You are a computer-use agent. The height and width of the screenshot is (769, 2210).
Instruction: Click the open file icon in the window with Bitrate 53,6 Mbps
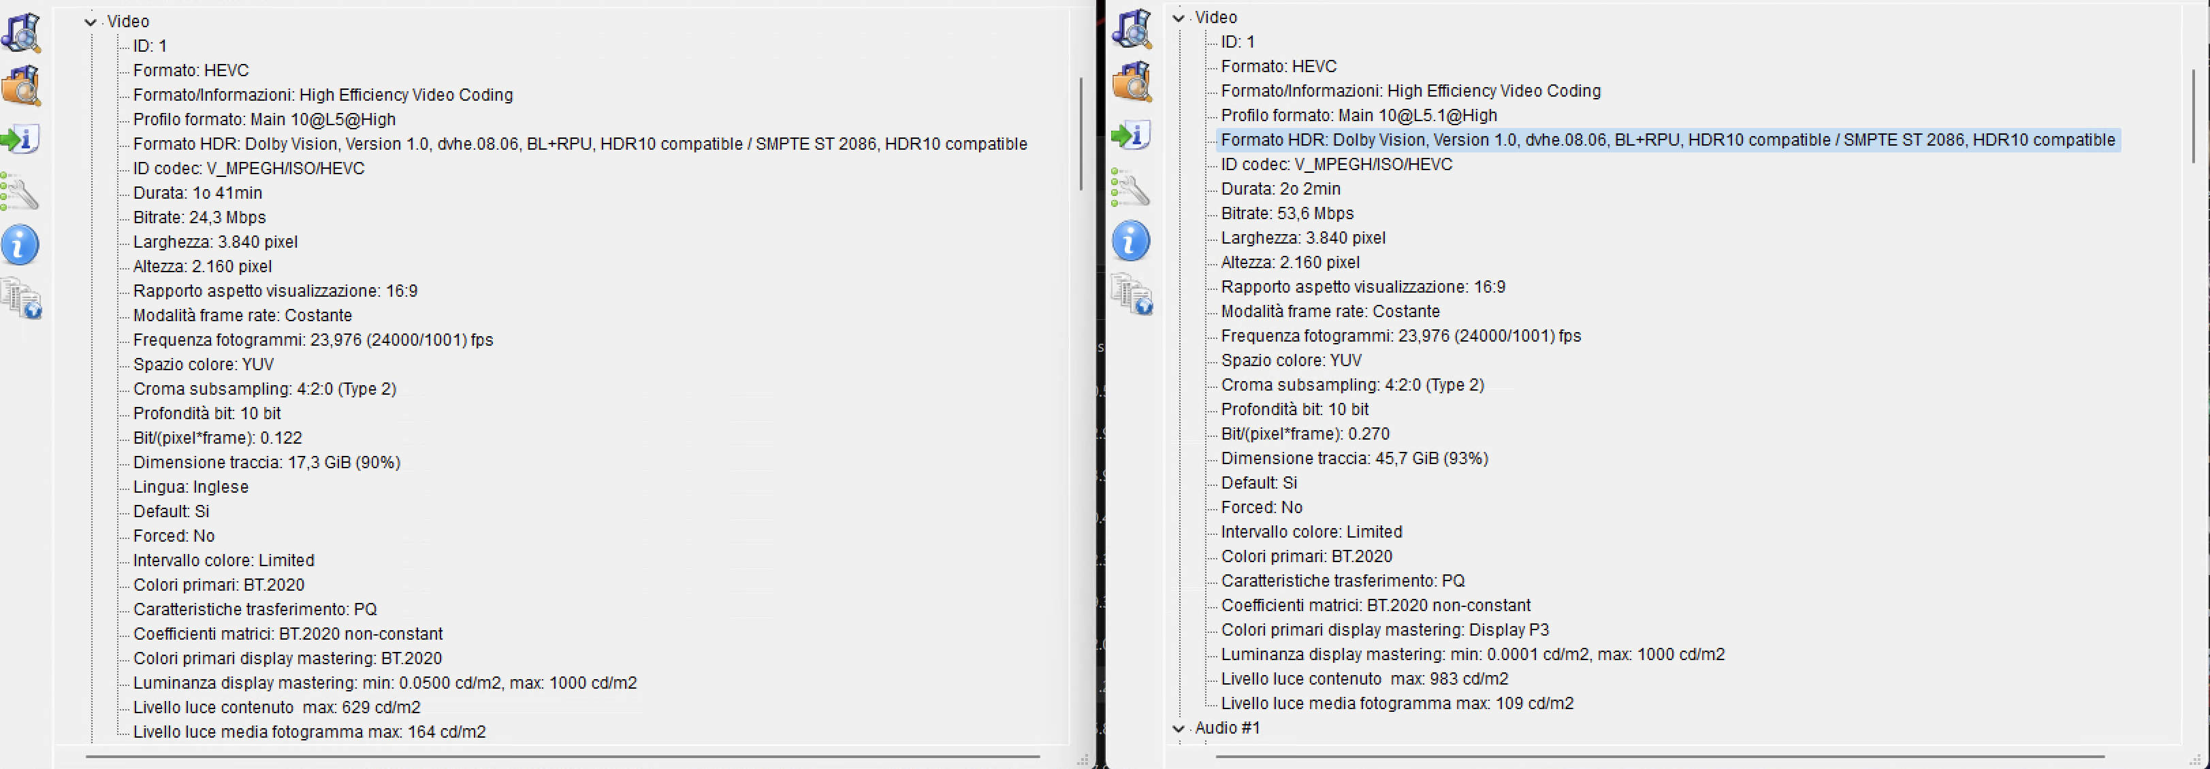coord(1132,29)
